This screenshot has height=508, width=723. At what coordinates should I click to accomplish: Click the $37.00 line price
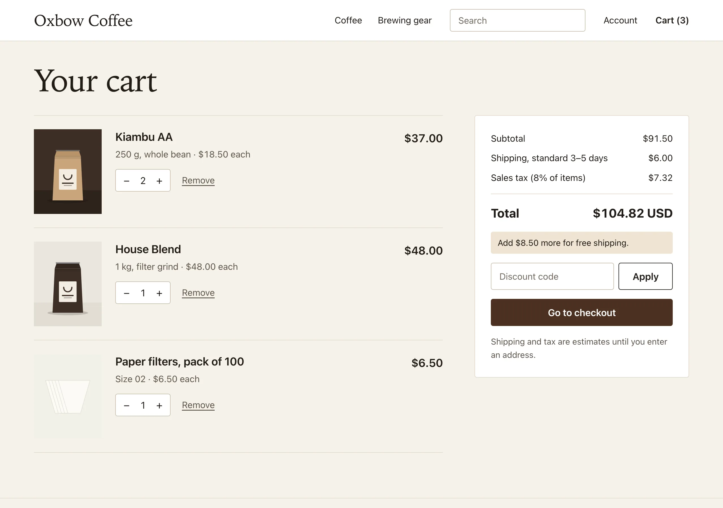(424, 139)
